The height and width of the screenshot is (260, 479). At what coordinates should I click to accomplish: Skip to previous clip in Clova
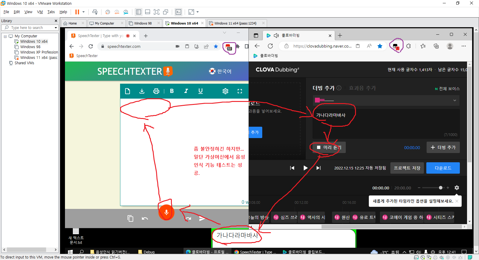tap(292, 168)
